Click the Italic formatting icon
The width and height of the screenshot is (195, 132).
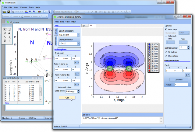point(92,12)
